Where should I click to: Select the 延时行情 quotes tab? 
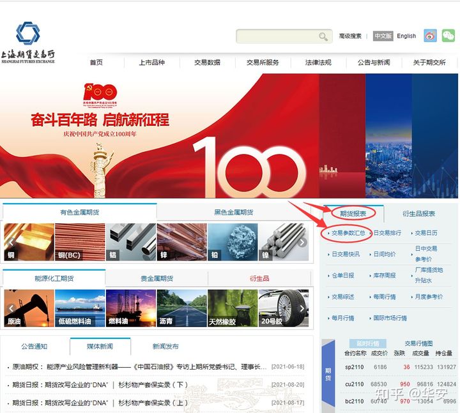[368, 343]
